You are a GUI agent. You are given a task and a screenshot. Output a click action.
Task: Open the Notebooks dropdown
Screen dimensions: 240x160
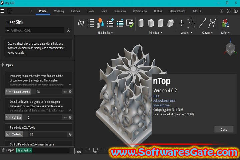coord(105,33)
